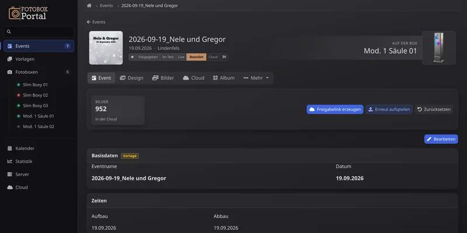Open the Bilder tab
This screenshot has width=467, height=233.
[163, 78]
